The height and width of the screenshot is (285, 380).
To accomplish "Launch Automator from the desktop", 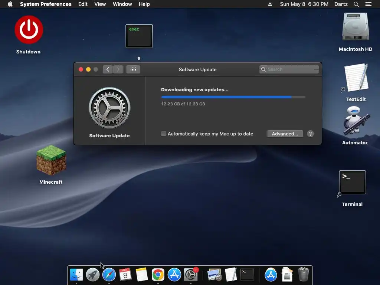I will 356,121.
